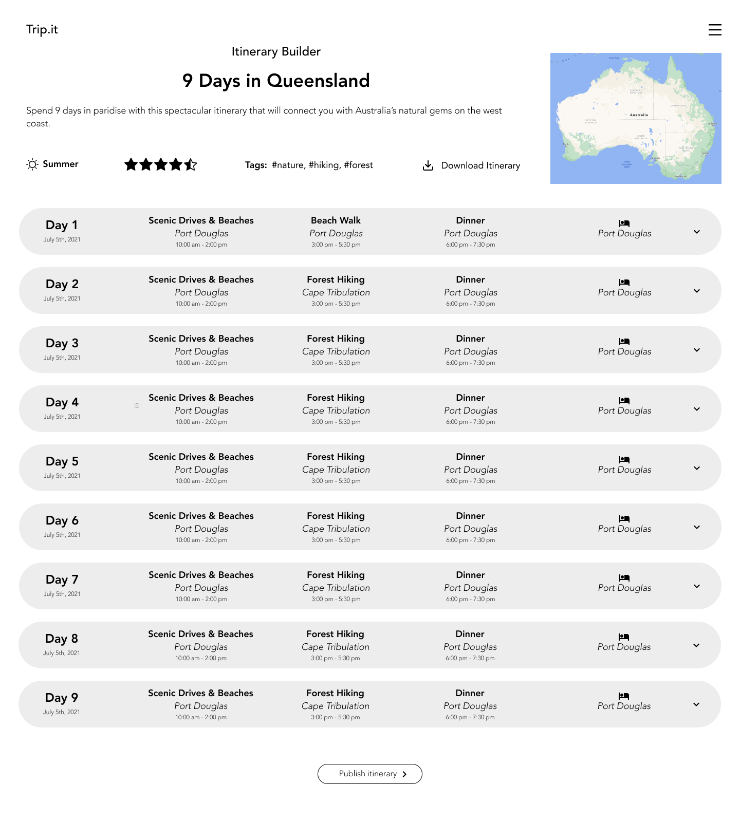Open the hamburger menu
The width and height of the screenshot is (740, 822).
pyautogui.click(x=715, y=30)
